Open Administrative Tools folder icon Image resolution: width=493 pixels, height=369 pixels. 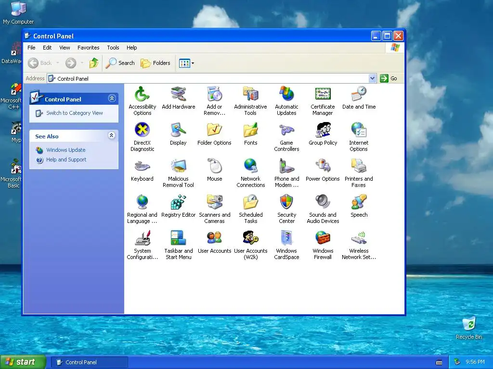coord(250,94)
